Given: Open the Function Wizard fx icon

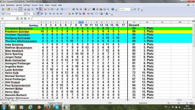Looking at the screenshot, I should click(22, 18).
